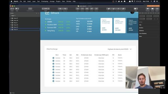This screenshot has width=168, height=94.
Task: Open the Plugins menu
Action: (x=58, y=1)
